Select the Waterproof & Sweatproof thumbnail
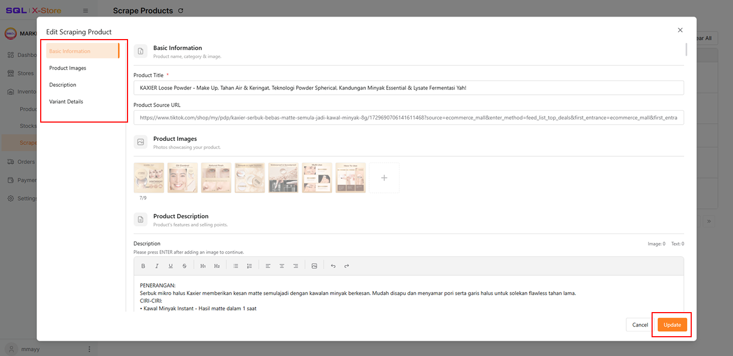733x356 pixels. 283,178
